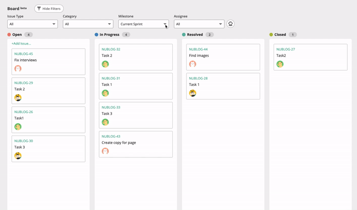
Task: Click the Closed count badge
Action: tap(293, 35)
